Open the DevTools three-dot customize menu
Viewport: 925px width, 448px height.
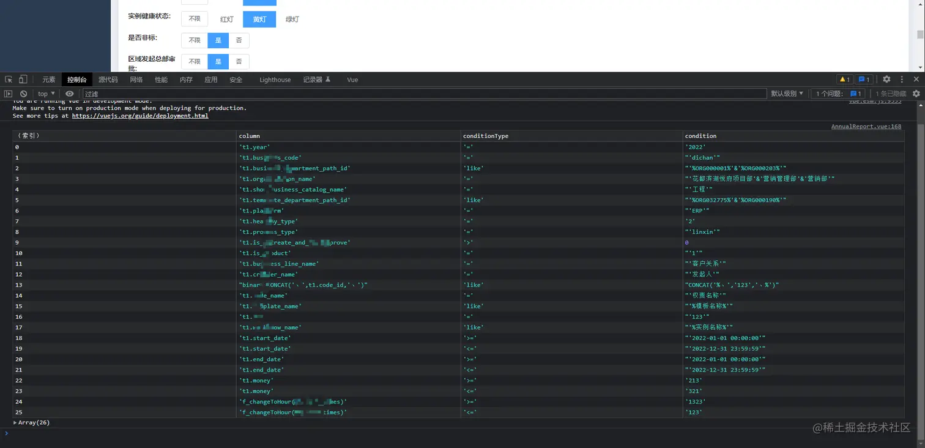click(902, 80)
